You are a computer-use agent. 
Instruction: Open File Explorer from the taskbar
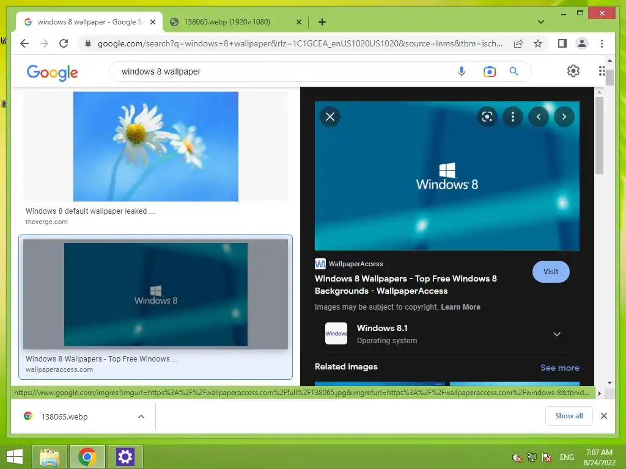click(49, 457)
